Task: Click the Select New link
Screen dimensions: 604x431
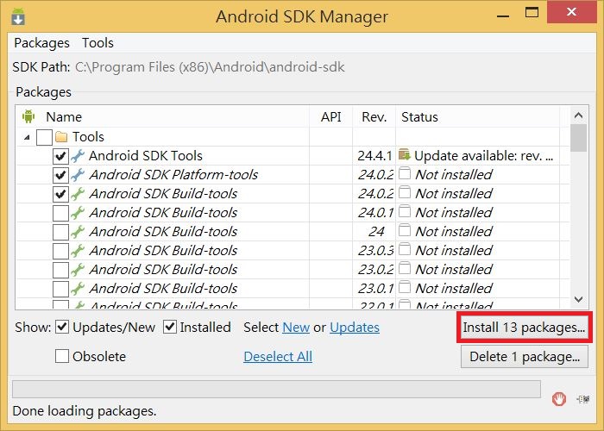Action: click(x=296, y=328)
